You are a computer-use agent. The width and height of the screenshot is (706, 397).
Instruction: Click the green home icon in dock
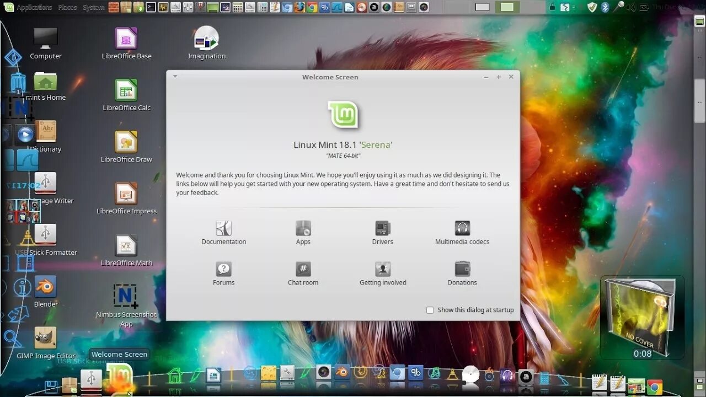coord(175,376)
